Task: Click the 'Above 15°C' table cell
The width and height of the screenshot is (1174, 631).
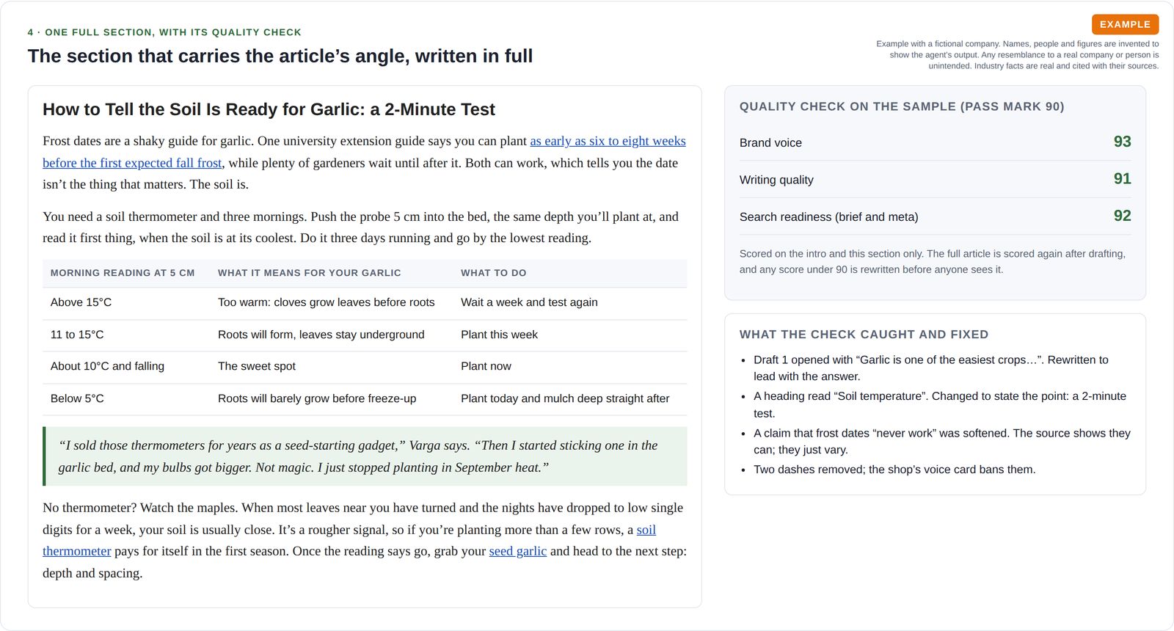Action: pos(81,302)
